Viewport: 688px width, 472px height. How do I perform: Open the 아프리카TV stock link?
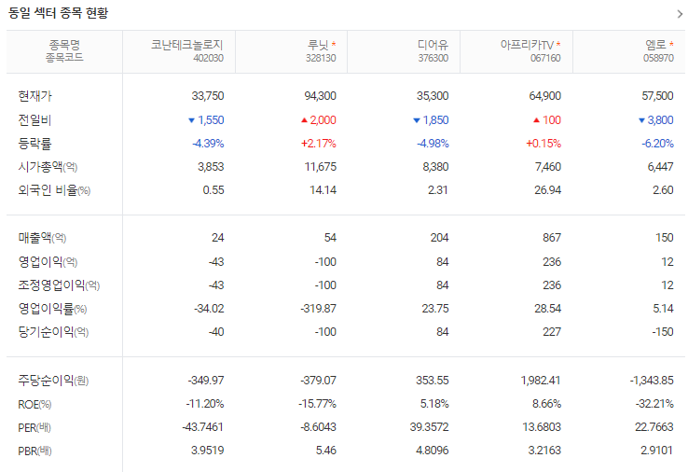(527, 45)
